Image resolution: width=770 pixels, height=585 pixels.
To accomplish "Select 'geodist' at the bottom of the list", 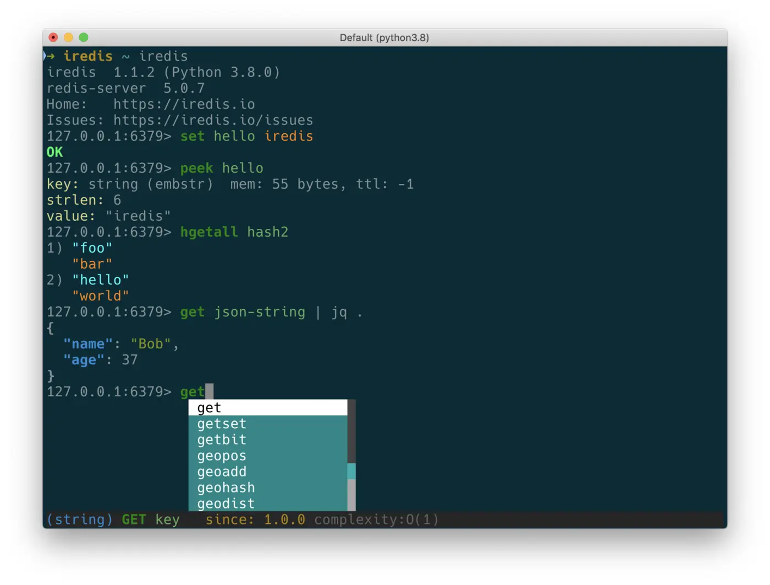I will tap(268, 504).
